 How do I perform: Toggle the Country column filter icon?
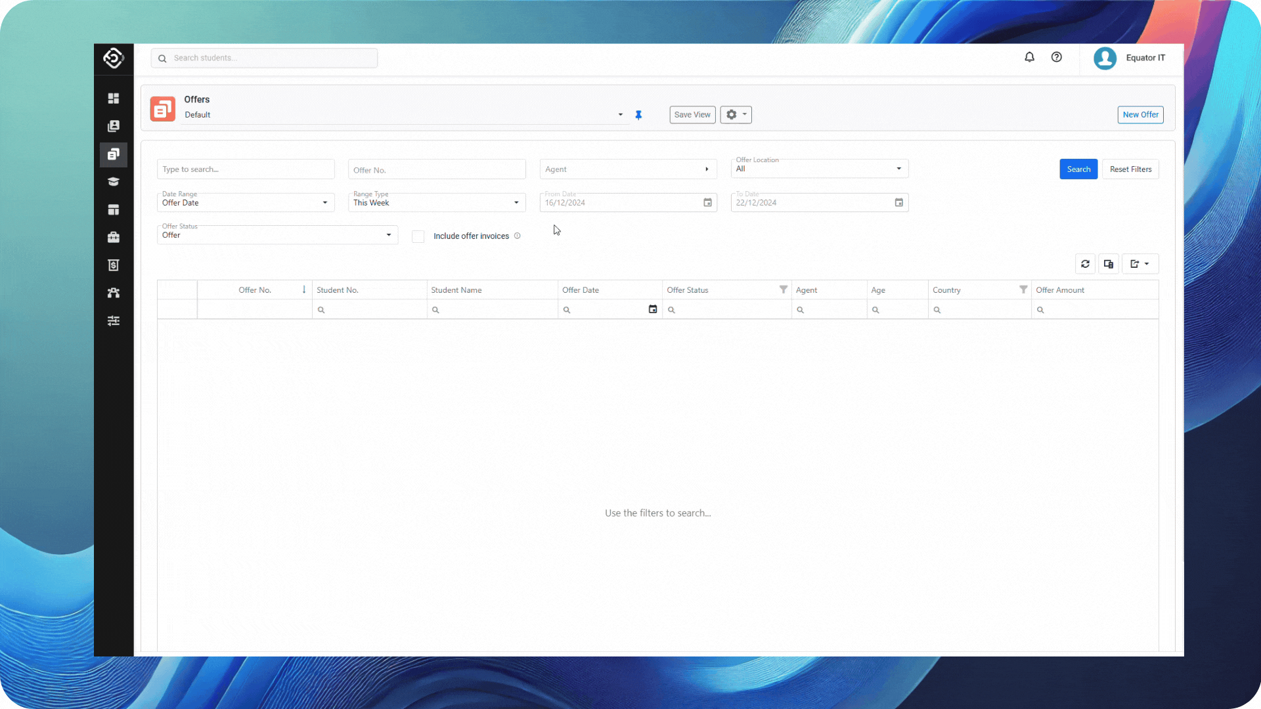coord(1023,290)
